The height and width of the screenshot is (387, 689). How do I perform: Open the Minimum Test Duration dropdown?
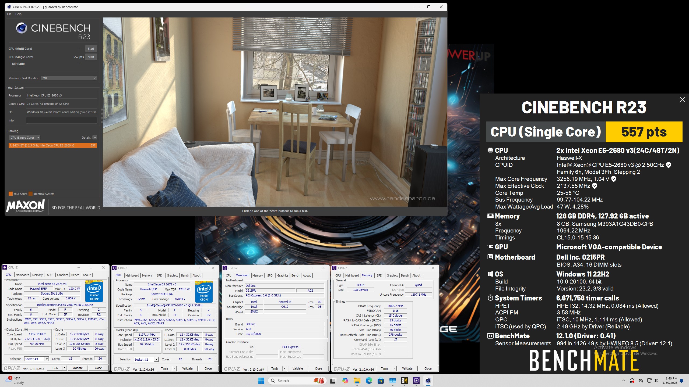click(x=69, y=78)
